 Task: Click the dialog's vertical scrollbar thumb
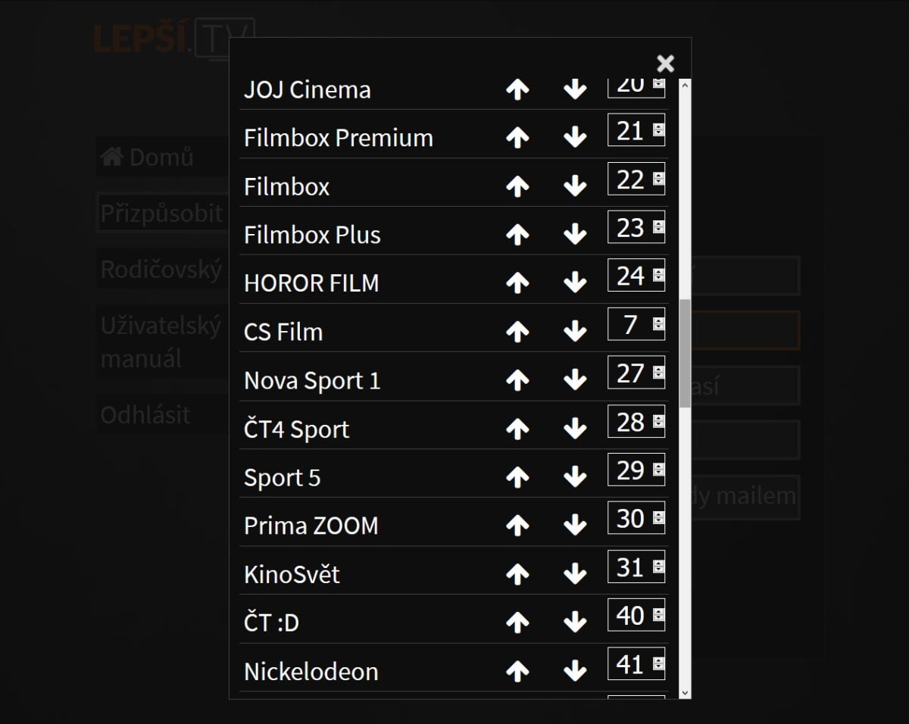685,353
